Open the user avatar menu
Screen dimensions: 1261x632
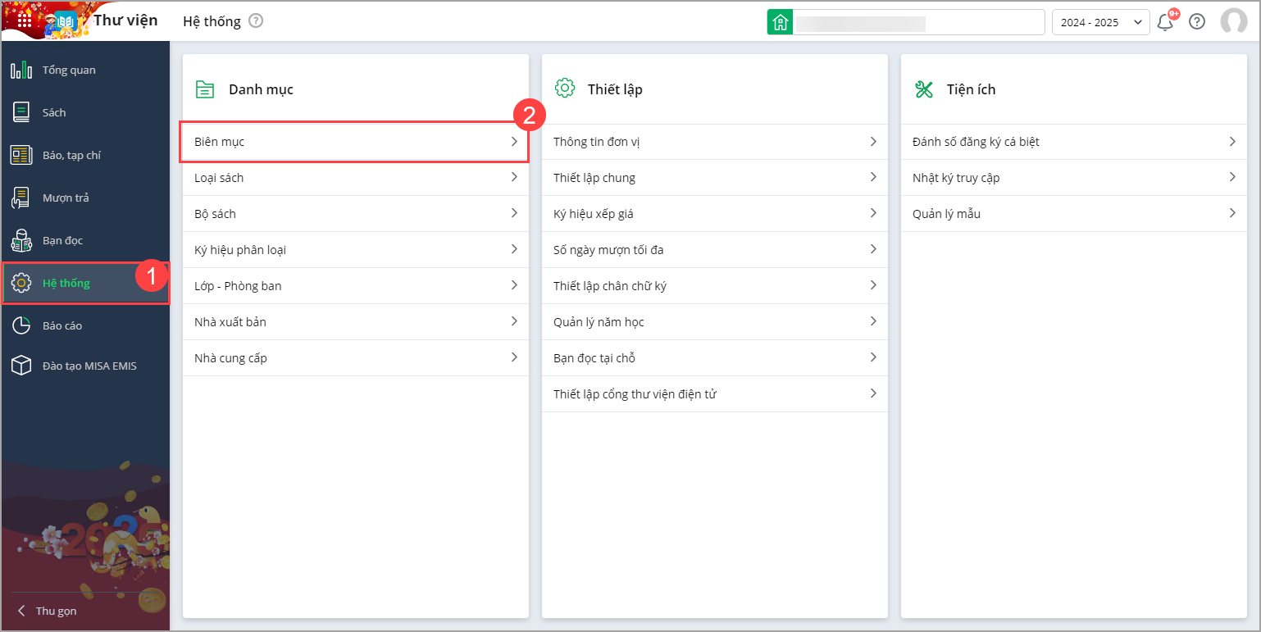tap(1233, 22)
